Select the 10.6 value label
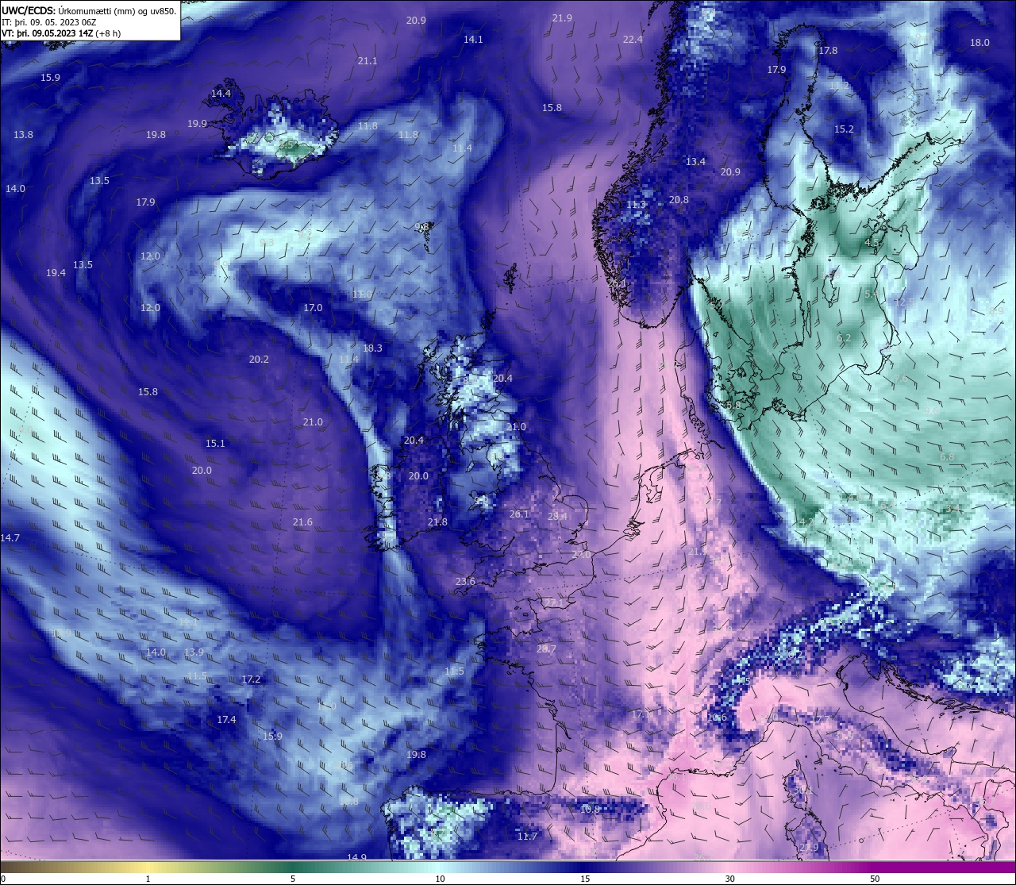The height and width of the screenshot is (885, 1016). tap(717, 717)
